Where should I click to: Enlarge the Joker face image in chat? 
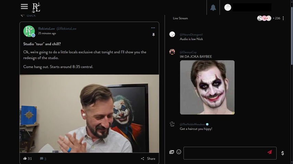[207, 87]
